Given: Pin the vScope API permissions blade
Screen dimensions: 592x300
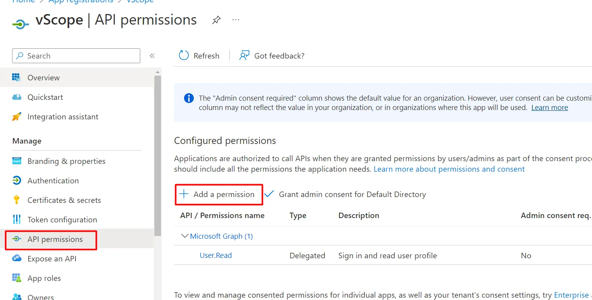Looking at the screenshot, I should (216, 20).
